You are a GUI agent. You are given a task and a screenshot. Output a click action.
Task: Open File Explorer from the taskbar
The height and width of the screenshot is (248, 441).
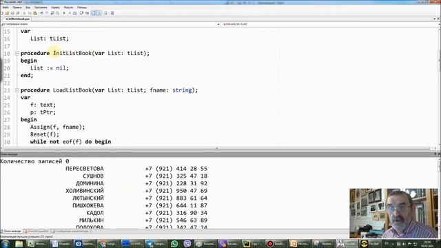click(19, 243)
